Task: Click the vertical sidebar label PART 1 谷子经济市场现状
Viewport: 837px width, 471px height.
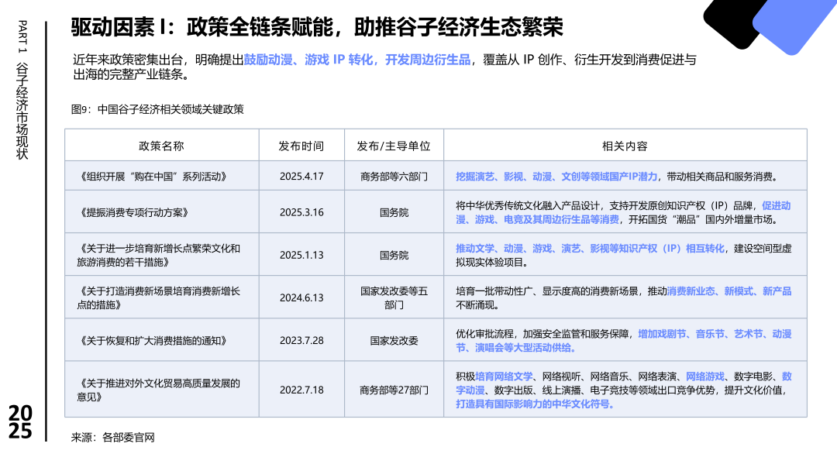Action: coord(22,90)
